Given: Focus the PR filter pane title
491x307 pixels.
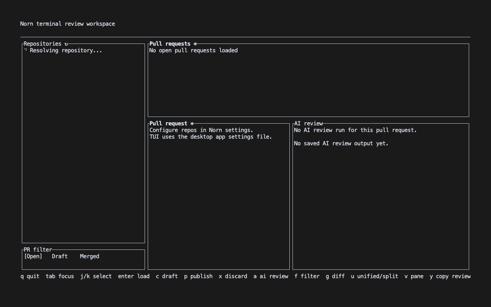Looking at the screenshot, I should tap(38, 250).
